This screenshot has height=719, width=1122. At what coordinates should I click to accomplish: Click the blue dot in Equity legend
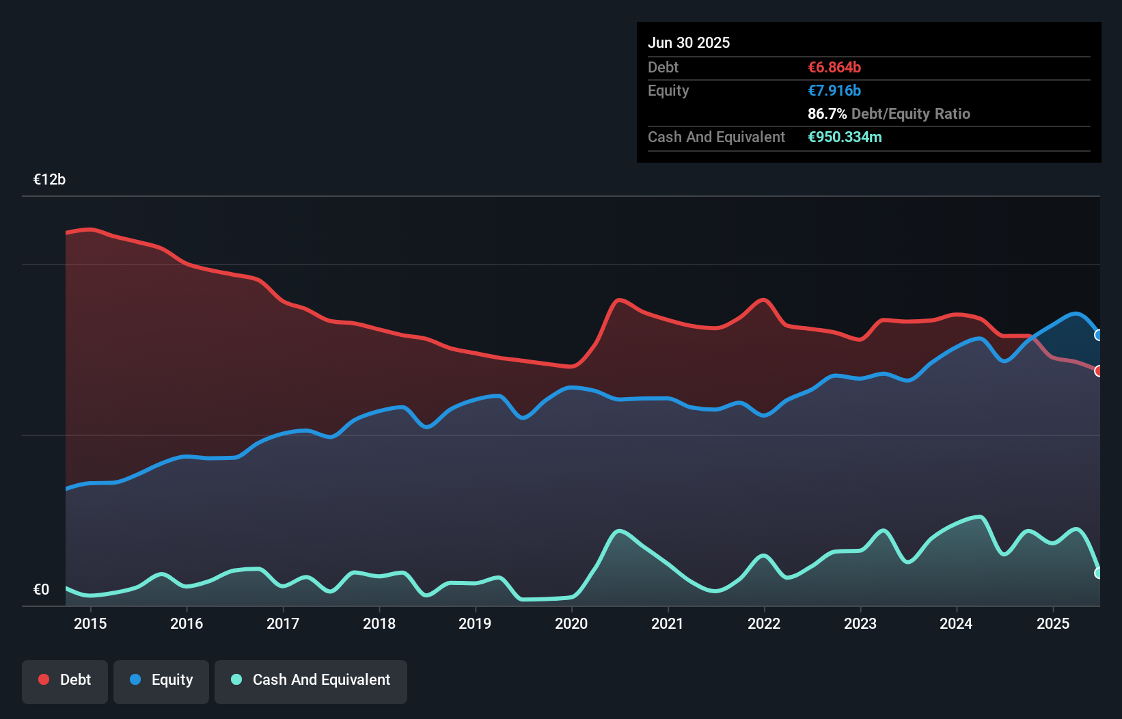tap(135, 679)
